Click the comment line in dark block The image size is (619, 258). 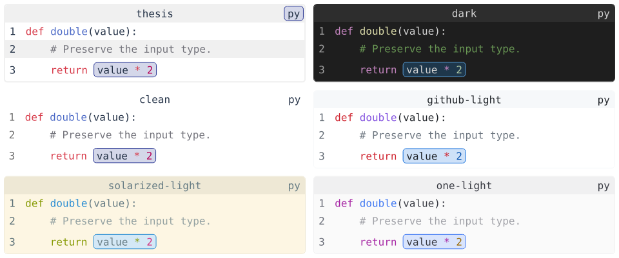(440, 49)
